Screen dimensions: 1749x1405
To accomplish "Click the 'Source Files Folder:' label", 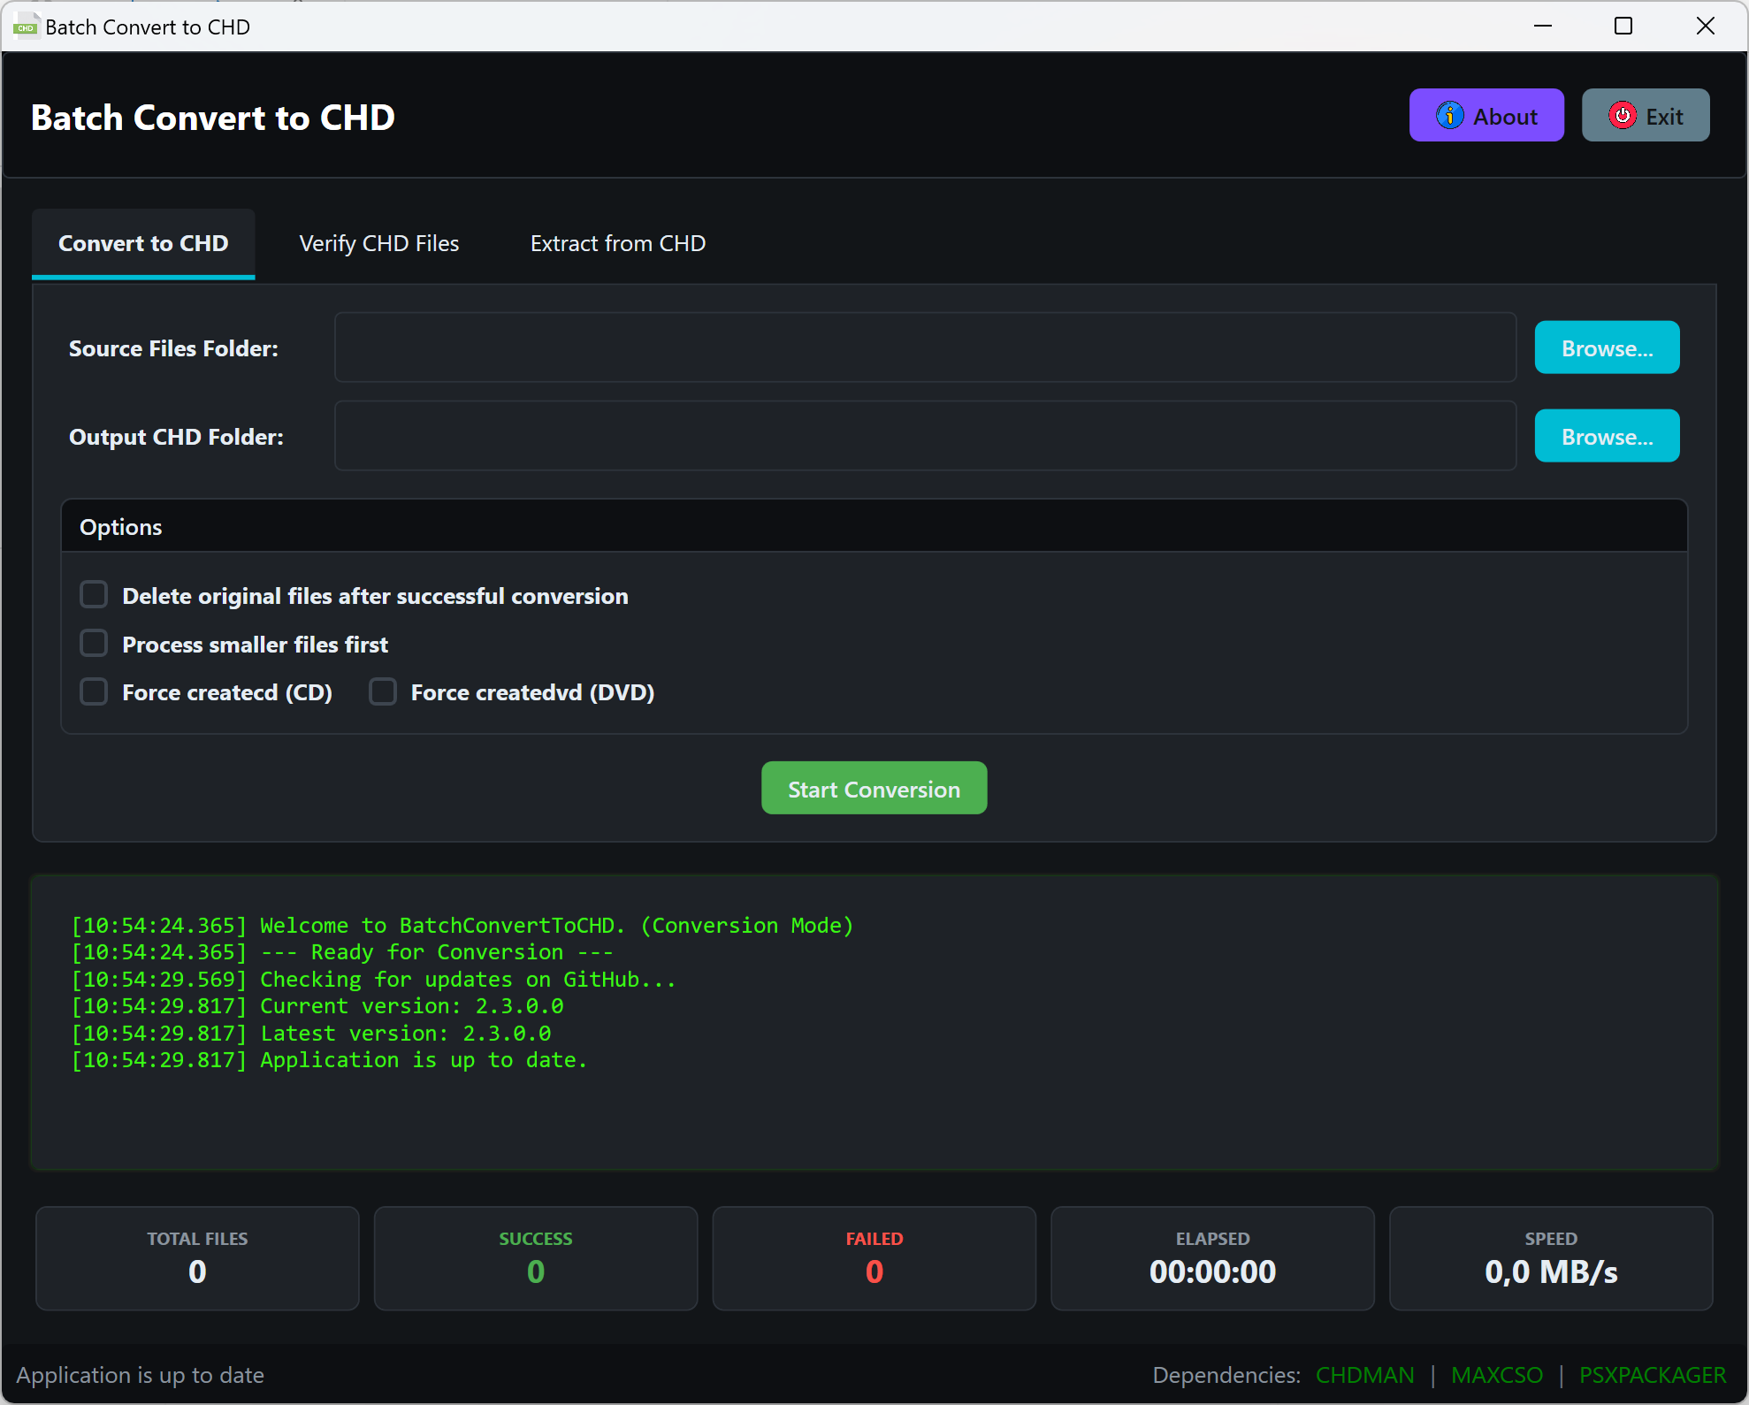I will tap(174, 348).
